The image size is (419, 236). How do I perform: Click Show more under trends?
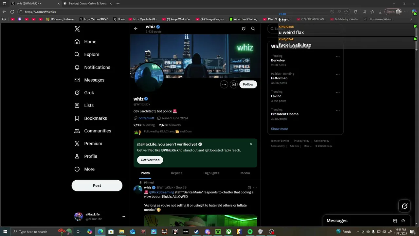click(x=280, y=129)
